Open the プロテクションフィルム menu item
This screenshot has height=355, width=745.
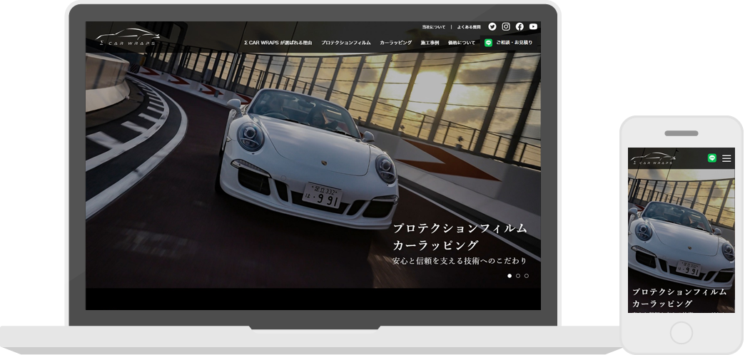[x=346, y=43]
